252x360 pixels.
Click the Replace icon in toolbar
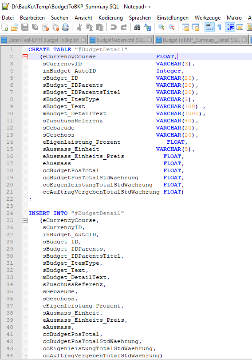148,27
